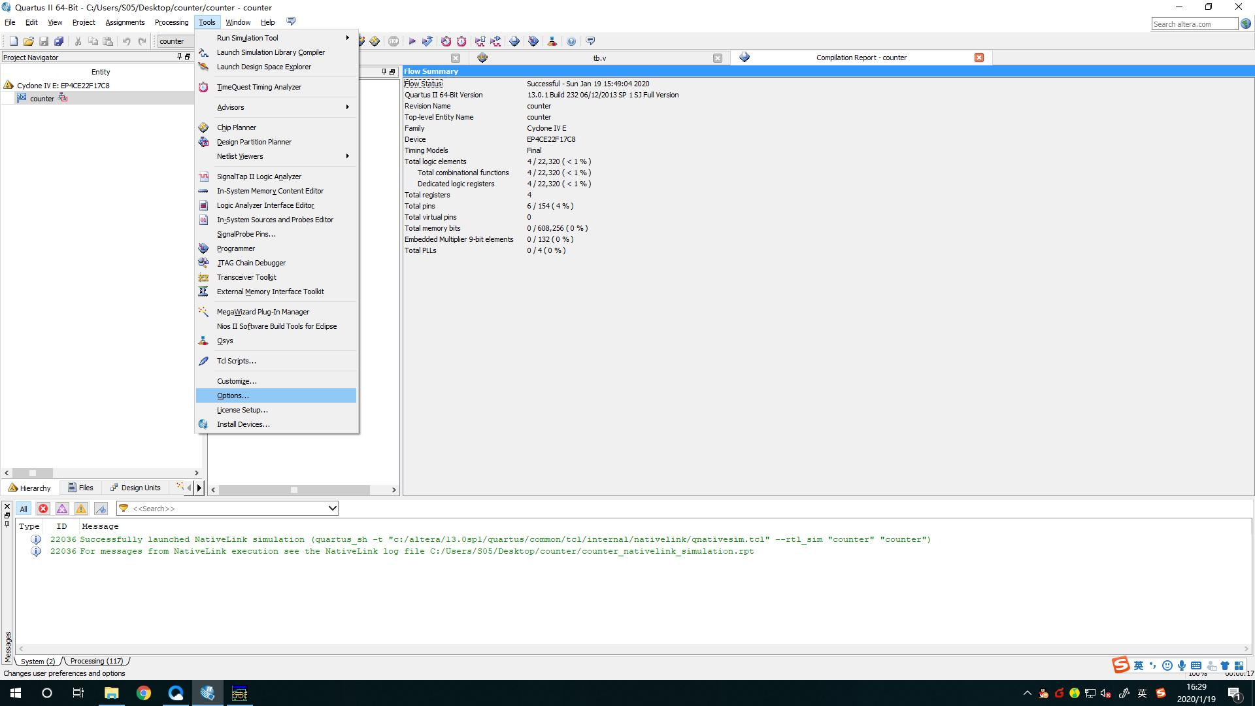Open Design Partition Planner from menu
The image size is (1255, 706).
point(276,142)
